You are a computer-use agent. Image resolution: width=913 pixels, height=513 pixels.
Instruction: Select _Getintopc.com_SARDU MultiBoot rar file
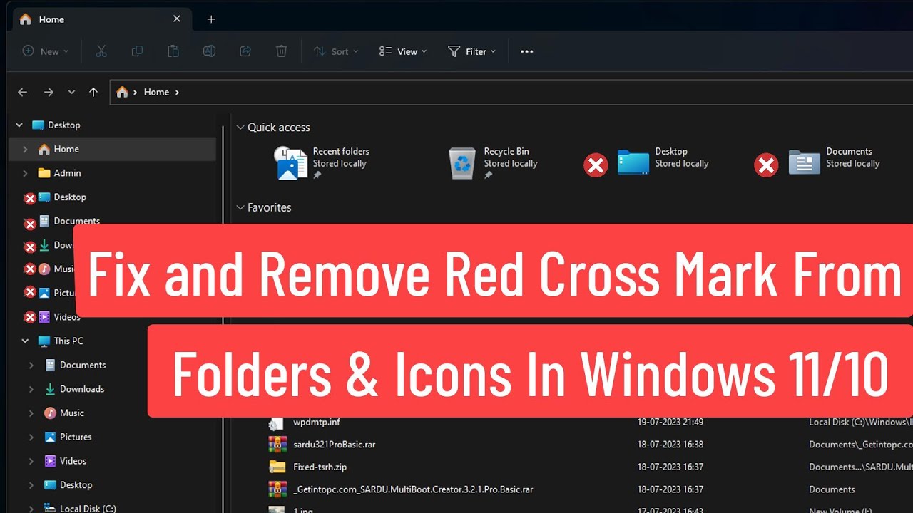coord(413,489)
